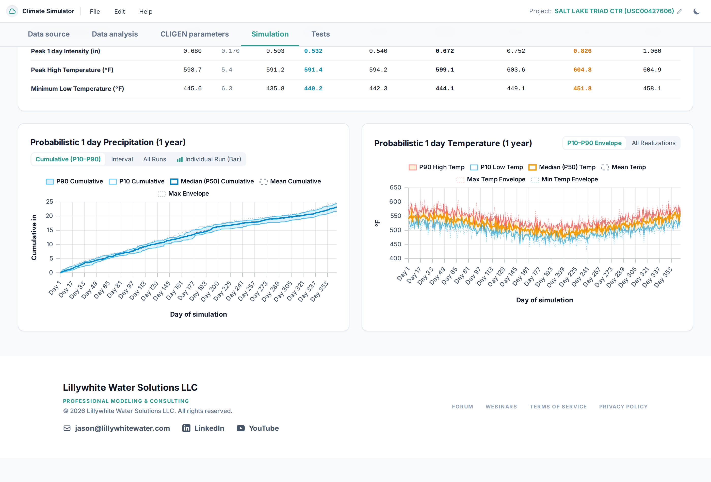Select Cumulative (P10–P90) precipitation view
The height and width of the screenshot is (482, 711).
click(x=68, y=159)
